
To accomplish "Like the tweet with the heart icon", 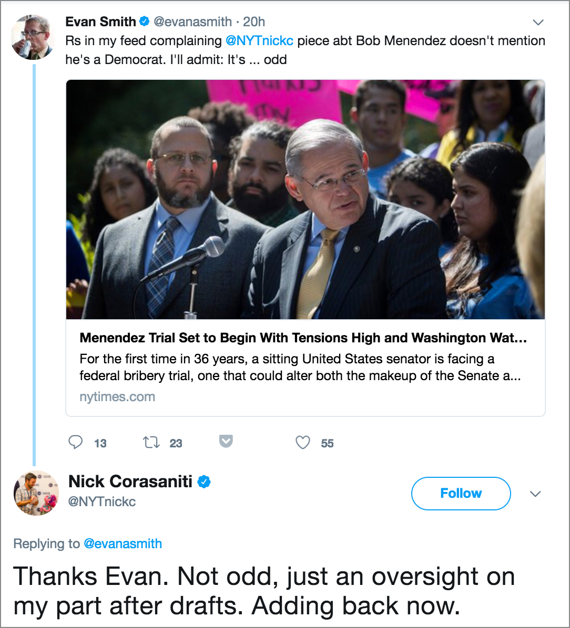I will coord(303,443).
